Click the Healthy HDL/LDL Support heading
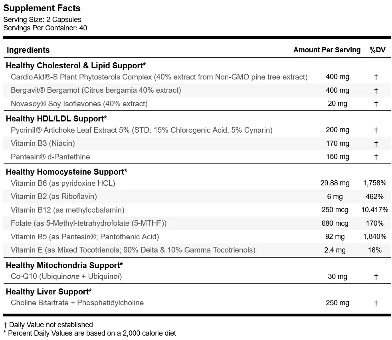This screenshot has height=340, width=392. 56,118
